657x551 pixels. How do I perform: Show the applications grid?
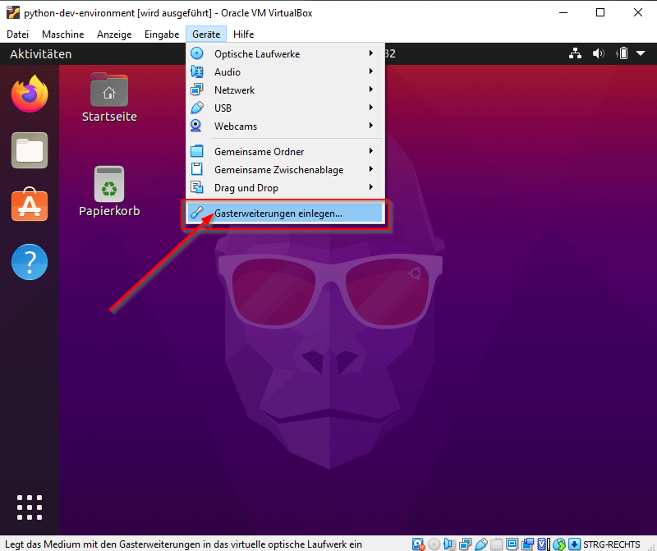pos(30,507)
